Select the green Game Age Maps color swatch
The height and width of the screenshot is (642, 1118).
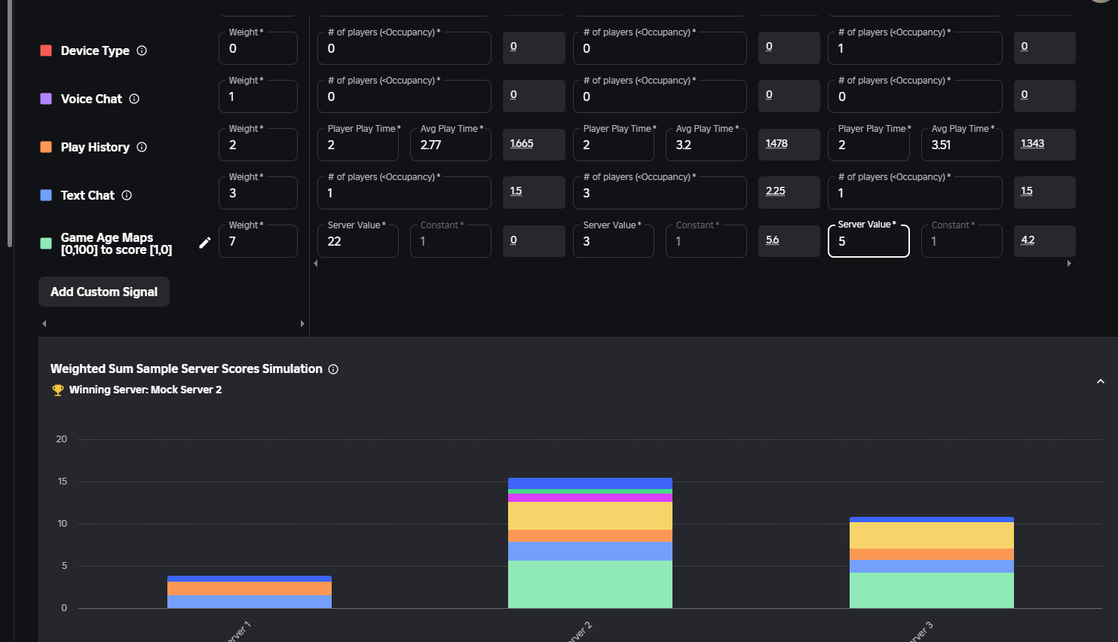coord(46,243)
